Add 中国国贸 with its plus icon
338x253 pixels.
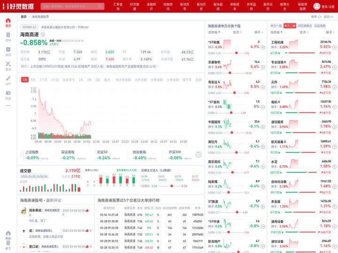263,127
